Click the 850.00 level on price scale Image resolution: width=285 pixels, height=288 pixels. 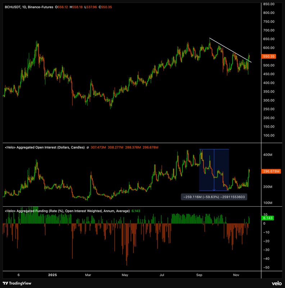[x=269, y=4]
